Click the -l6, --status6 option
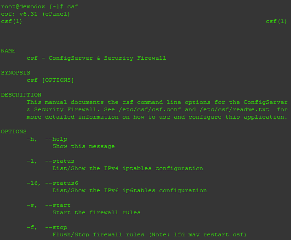Viewport: 291px width, 240px height. point(52,183)
